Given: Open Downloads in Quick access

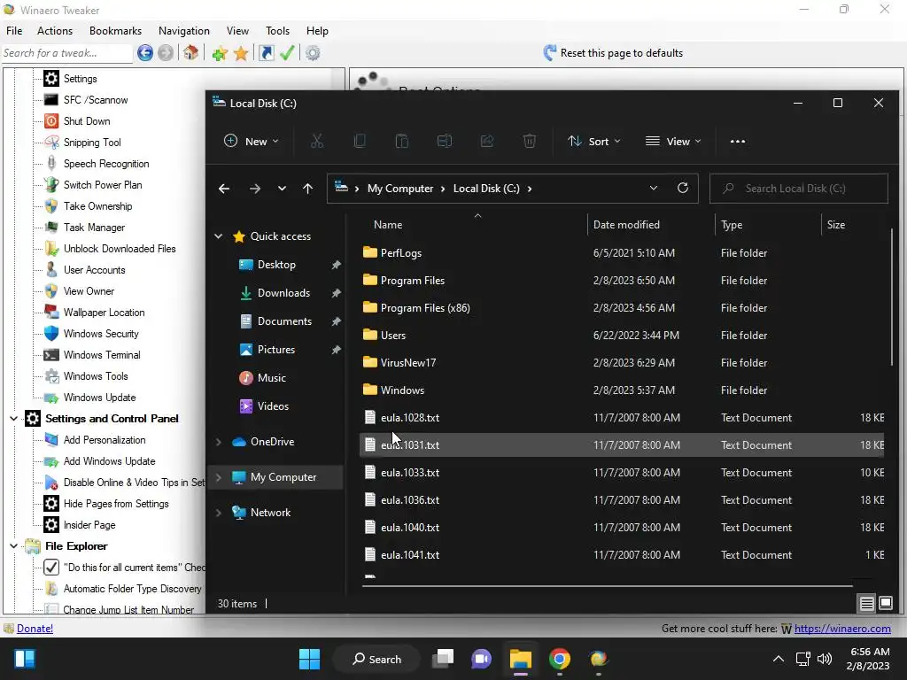Looking at the screenshot, I should coord(283,293).
